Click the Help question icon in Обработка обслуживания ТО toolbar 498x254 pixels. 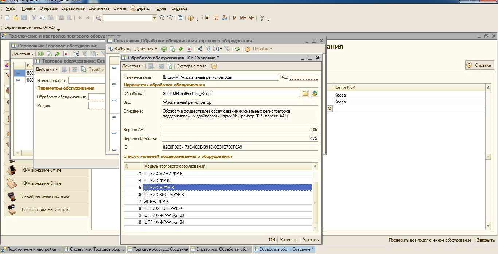tap(214, 66)
